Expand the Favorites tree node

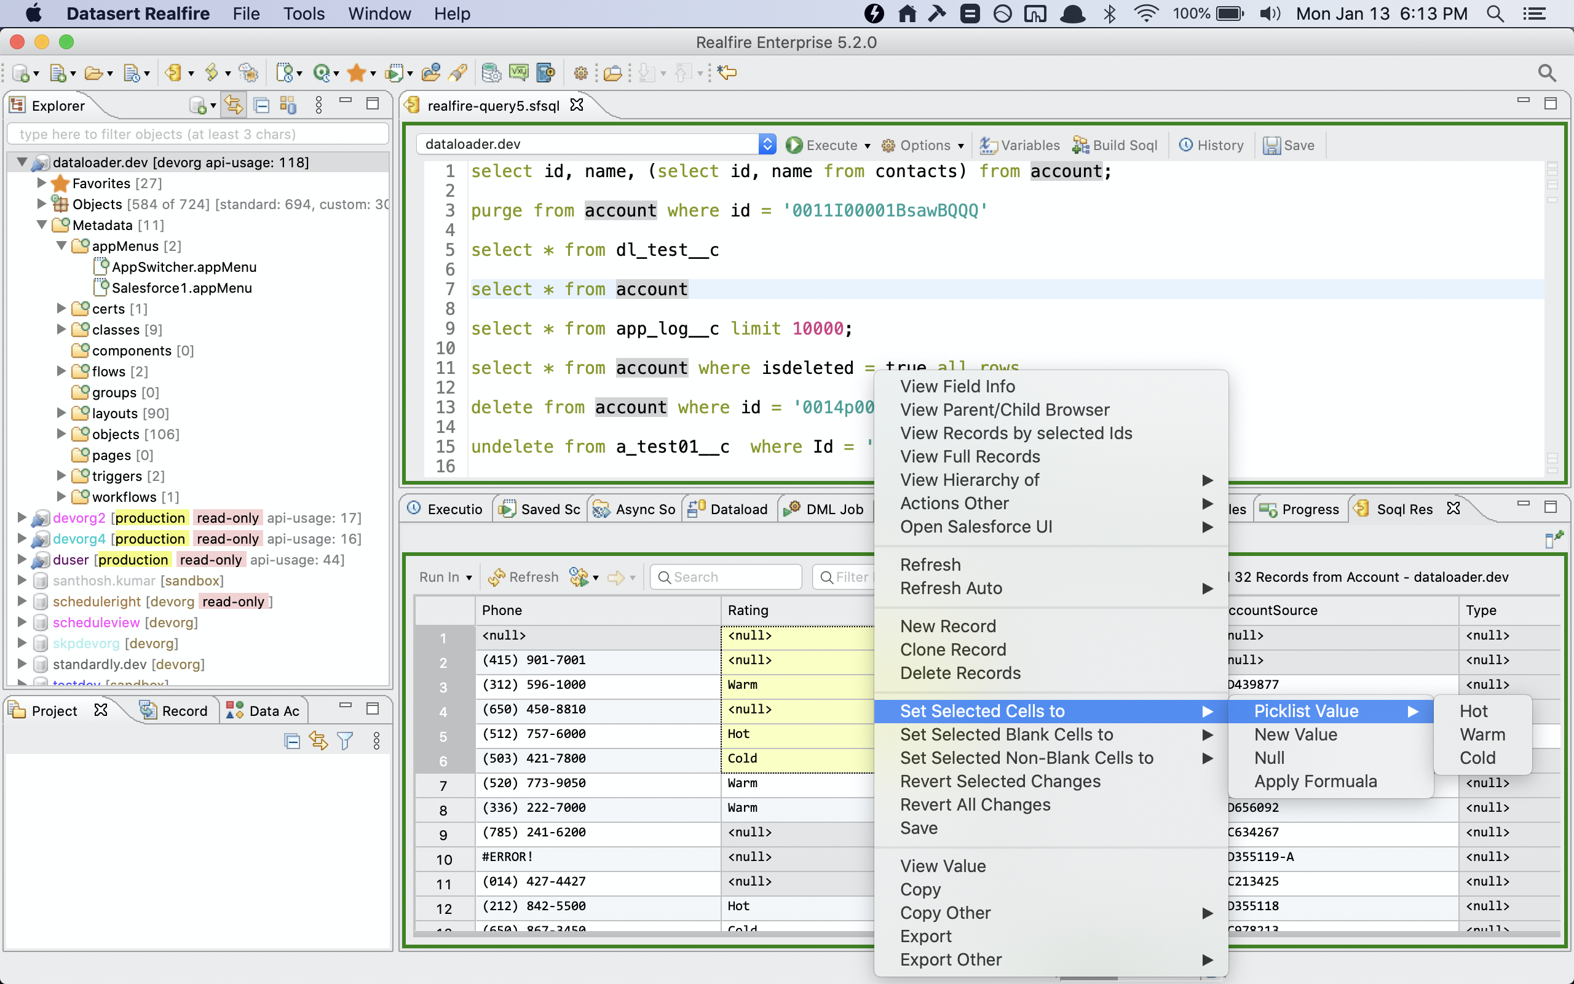[42, 183]
